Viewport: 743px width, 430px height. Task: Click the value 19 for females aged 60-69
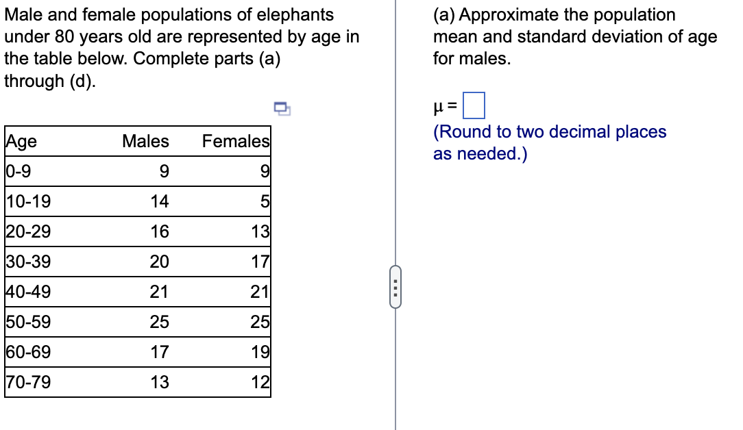click(x=259, y=351)
